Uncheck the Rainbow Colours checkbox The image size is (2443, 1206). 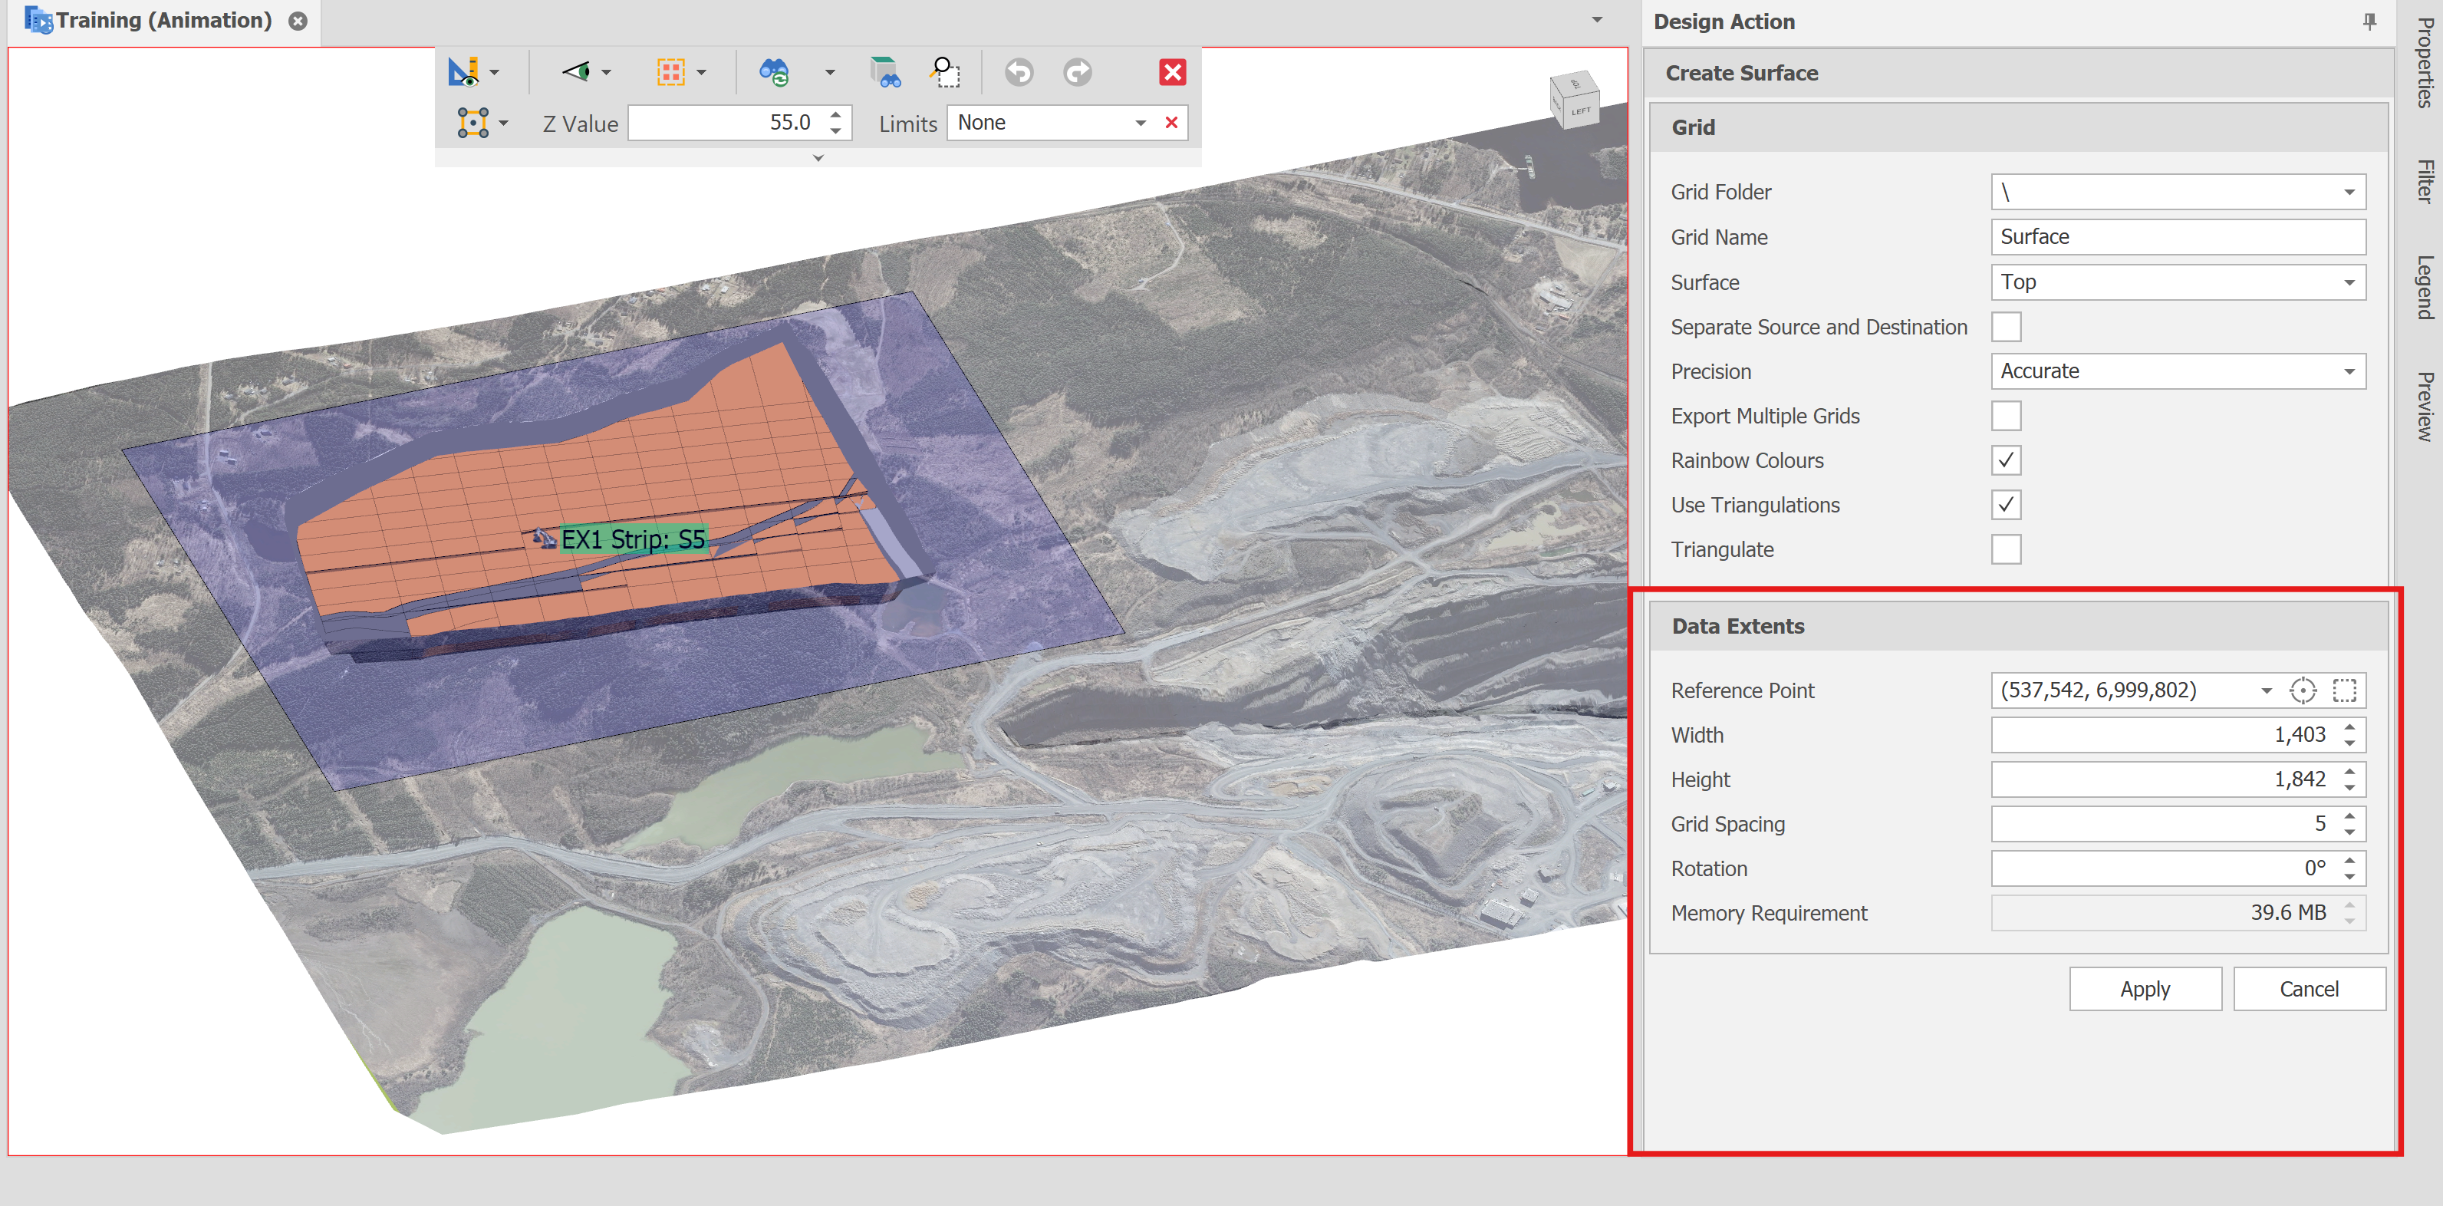pyautogui.click(x=2006, y=461)
